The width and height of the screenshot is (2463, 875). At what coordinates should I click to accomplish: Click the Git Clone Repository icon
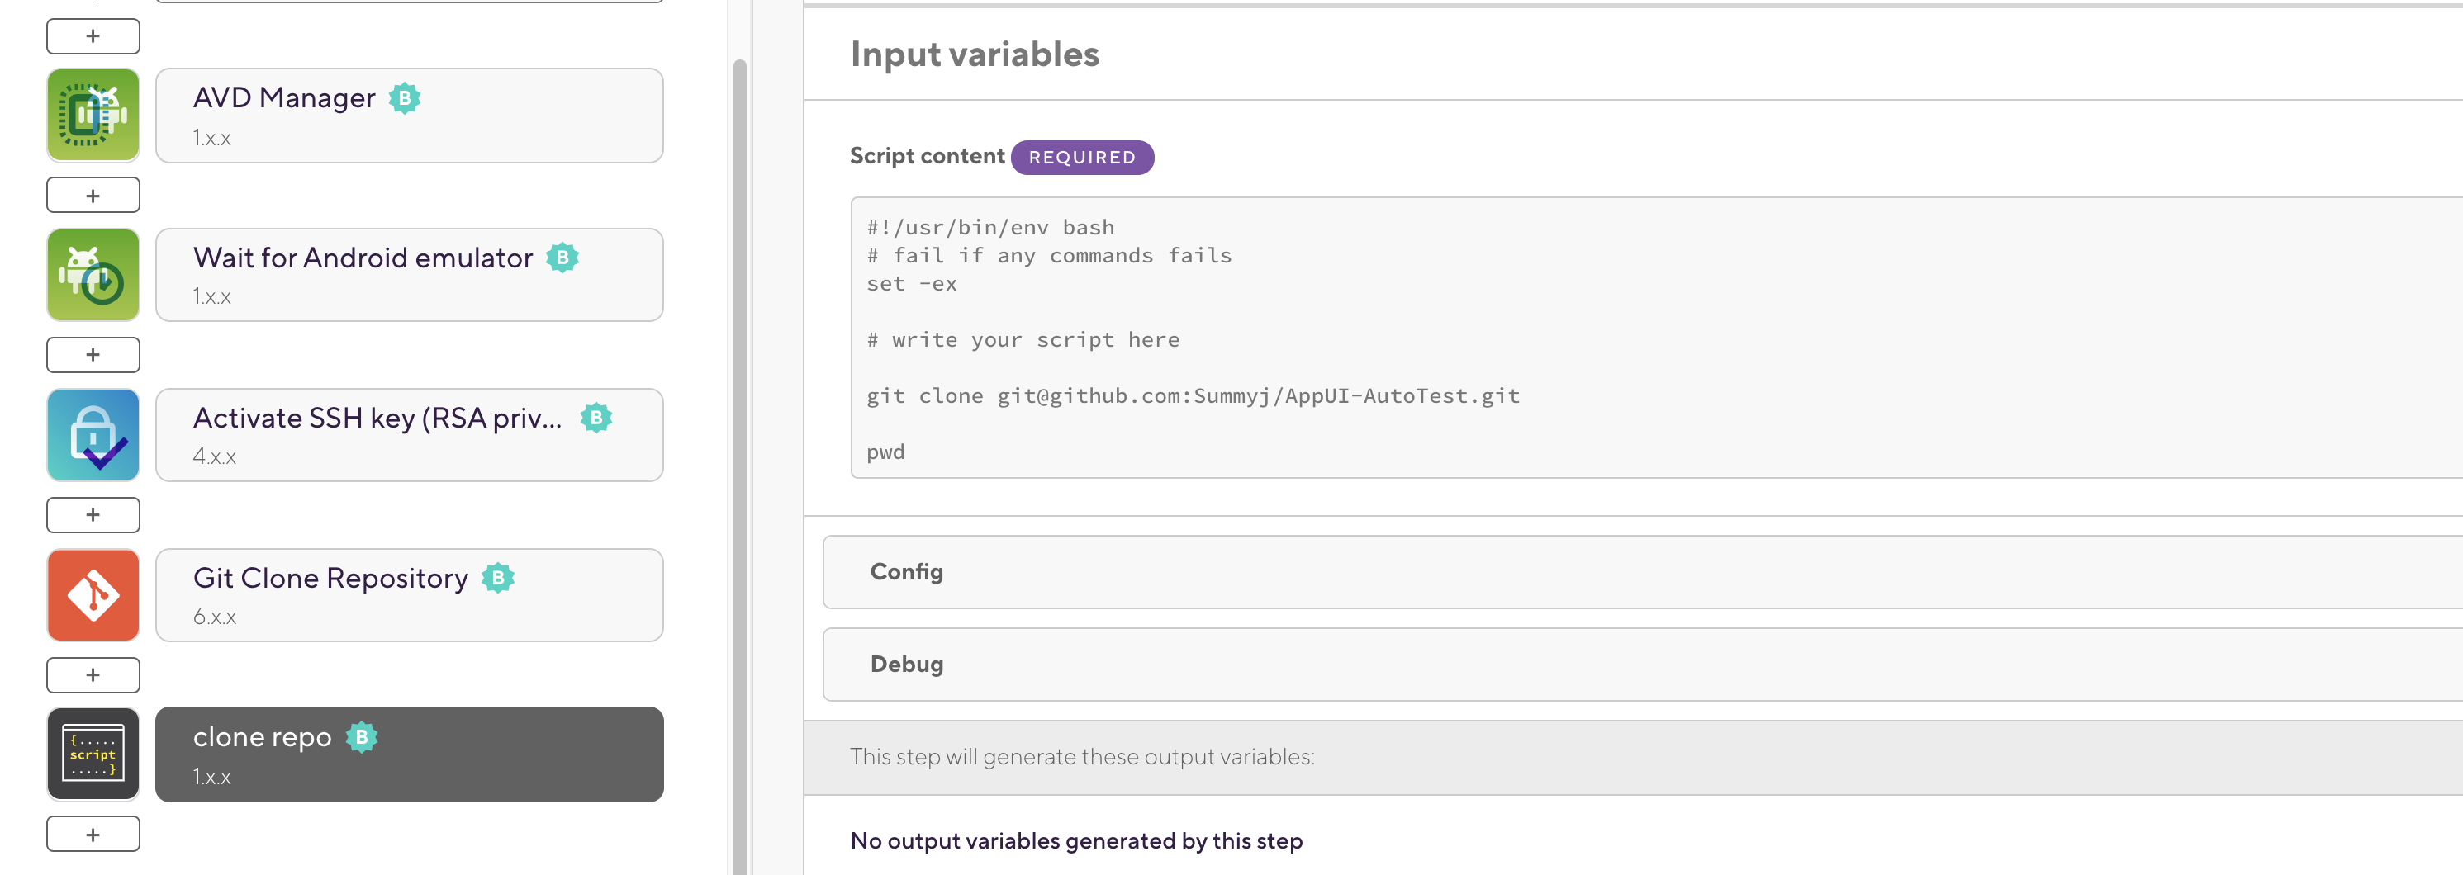[93, 595]
